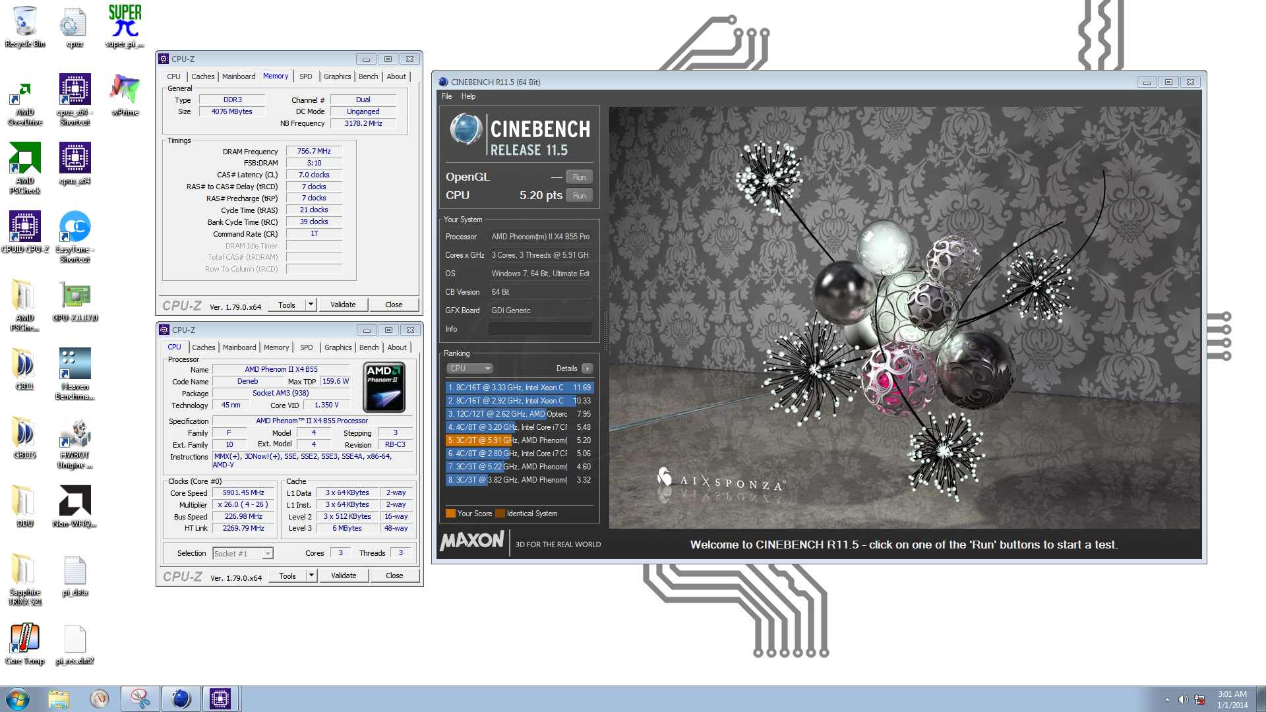Screen dimensions: 1266x712
Task: Open the CPU ranking dropdown in Cinebench
Action: pos(469,369)
